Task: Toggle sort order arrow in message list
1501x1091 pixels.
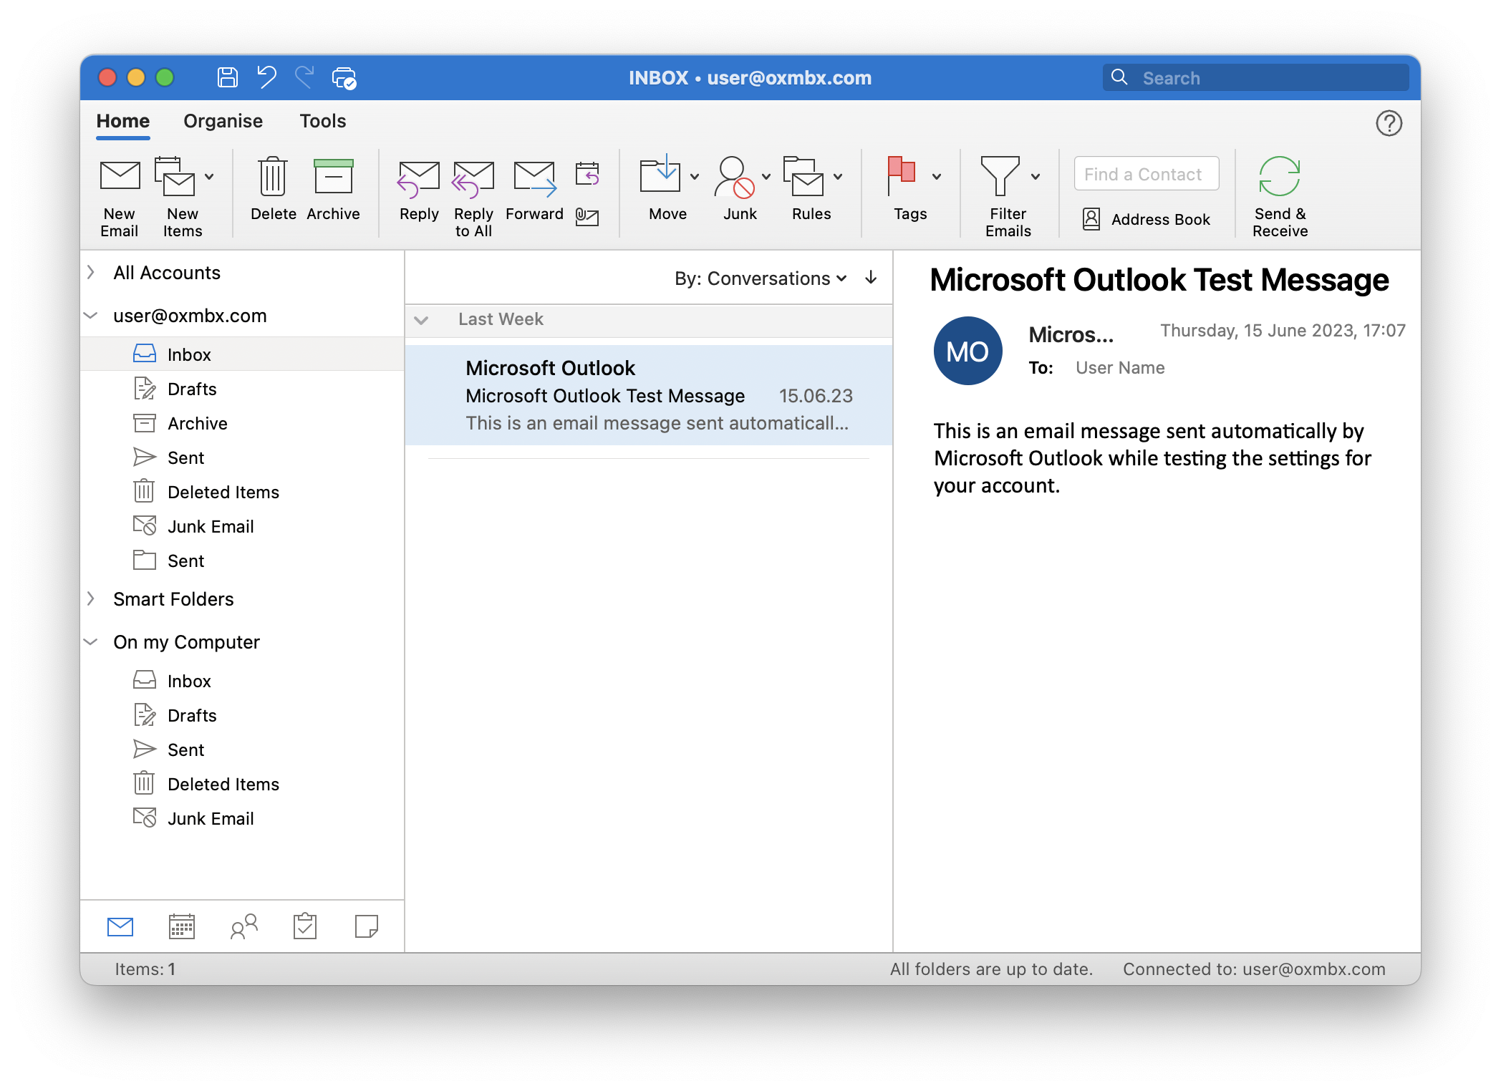Action: point(871,278)
